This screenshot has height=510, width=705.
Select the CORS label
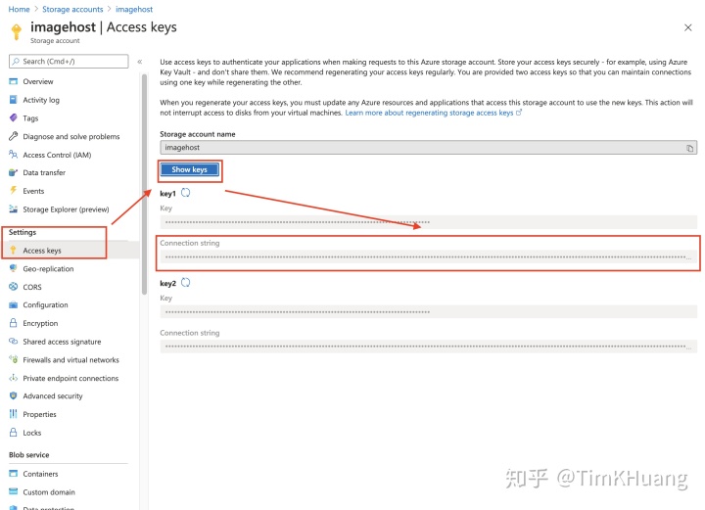point(32,287)
